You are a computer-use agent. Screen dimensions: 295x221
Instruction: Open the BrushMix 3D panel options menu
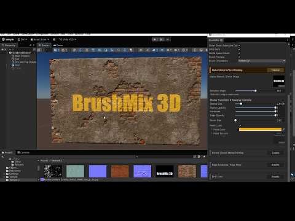click(x=288, y=40)
